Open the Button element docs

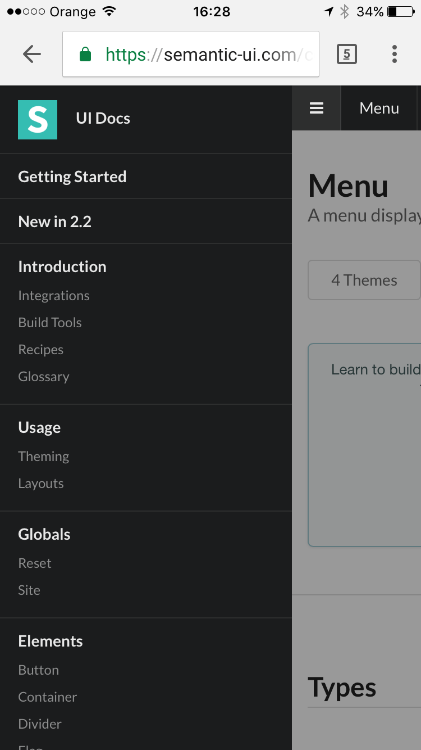click(39, 670)
